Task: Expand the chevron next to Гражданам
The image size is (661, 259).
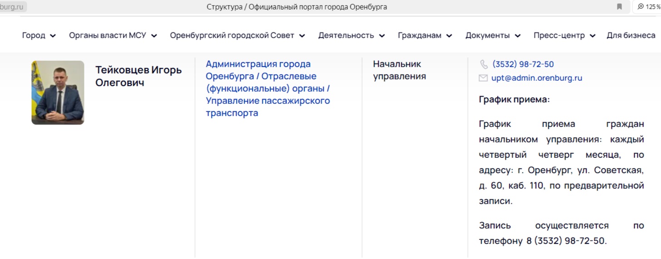Action: click(x=449, y=36)
